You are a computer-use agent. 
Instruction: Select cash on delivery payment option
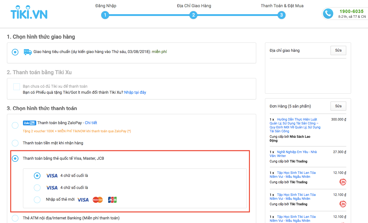point(15,143)
